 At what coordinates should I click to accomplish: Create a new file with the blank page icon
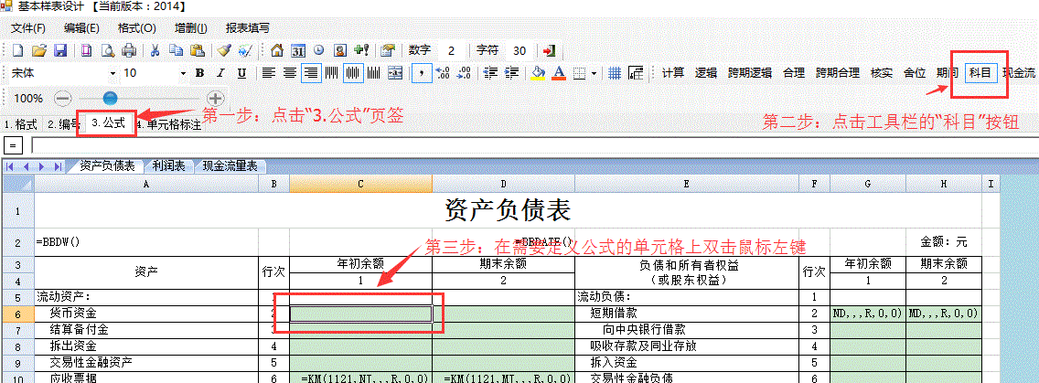18,50
